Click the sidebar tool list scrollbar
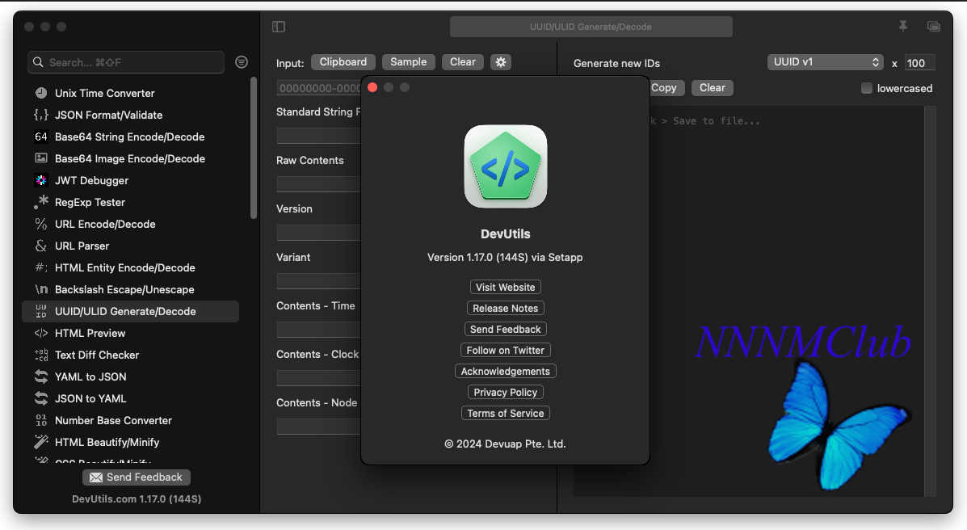 (x=254, y=148)
